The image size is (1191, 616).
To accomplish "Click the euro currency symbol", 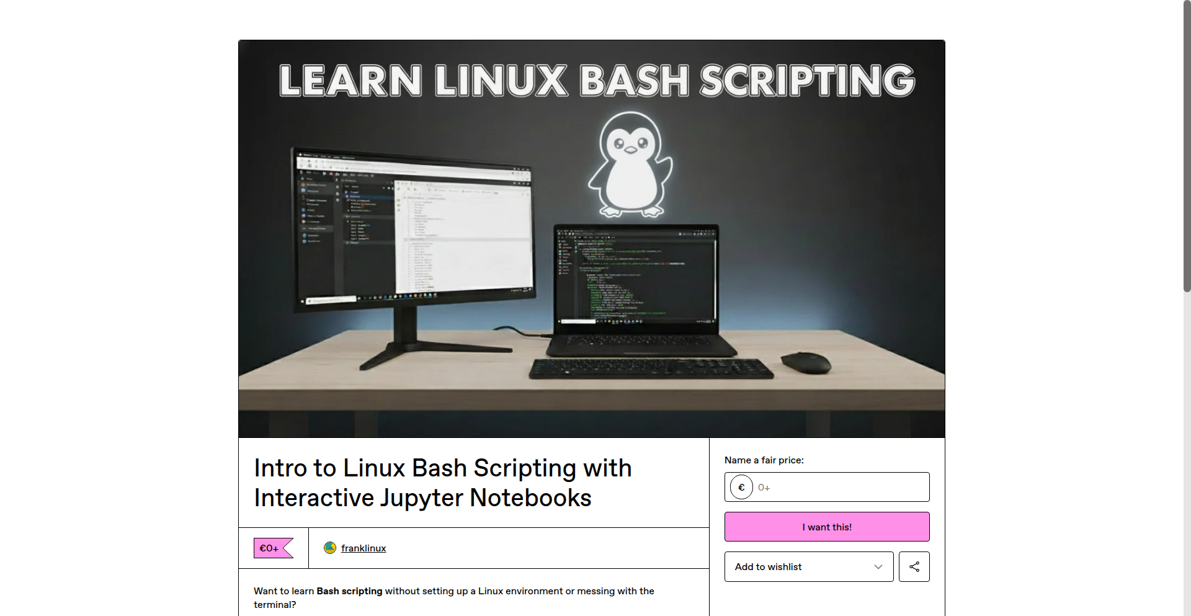I will 741,487.
